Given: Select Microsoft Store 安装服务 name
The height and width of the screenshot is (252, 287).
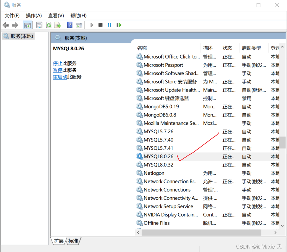Looking at the screenshot, I should 170,82.
